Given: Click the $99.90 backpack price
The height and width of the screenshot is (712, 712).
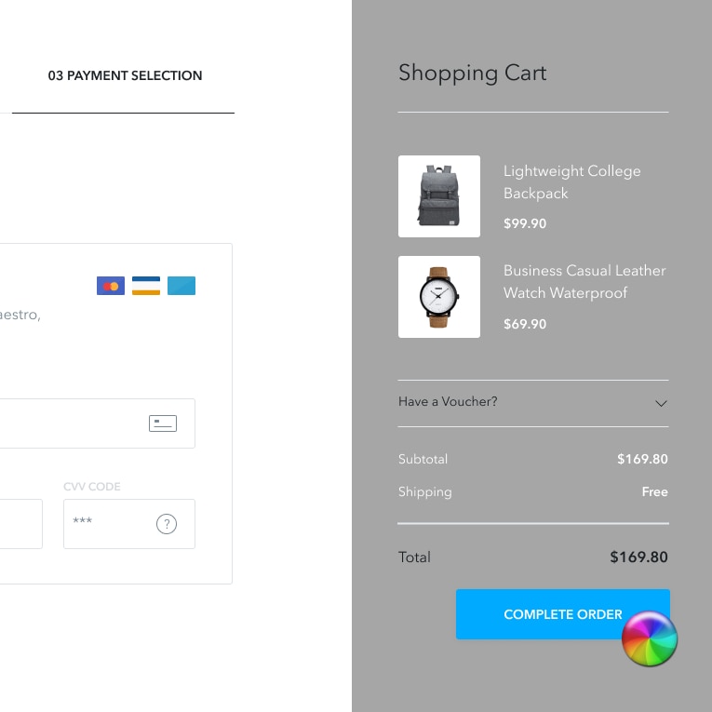Looking at the screenshot, I should [x=525, y=224].
